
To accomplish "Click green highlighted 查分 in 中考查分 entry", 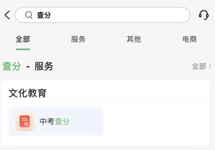I will pos(62,122).
